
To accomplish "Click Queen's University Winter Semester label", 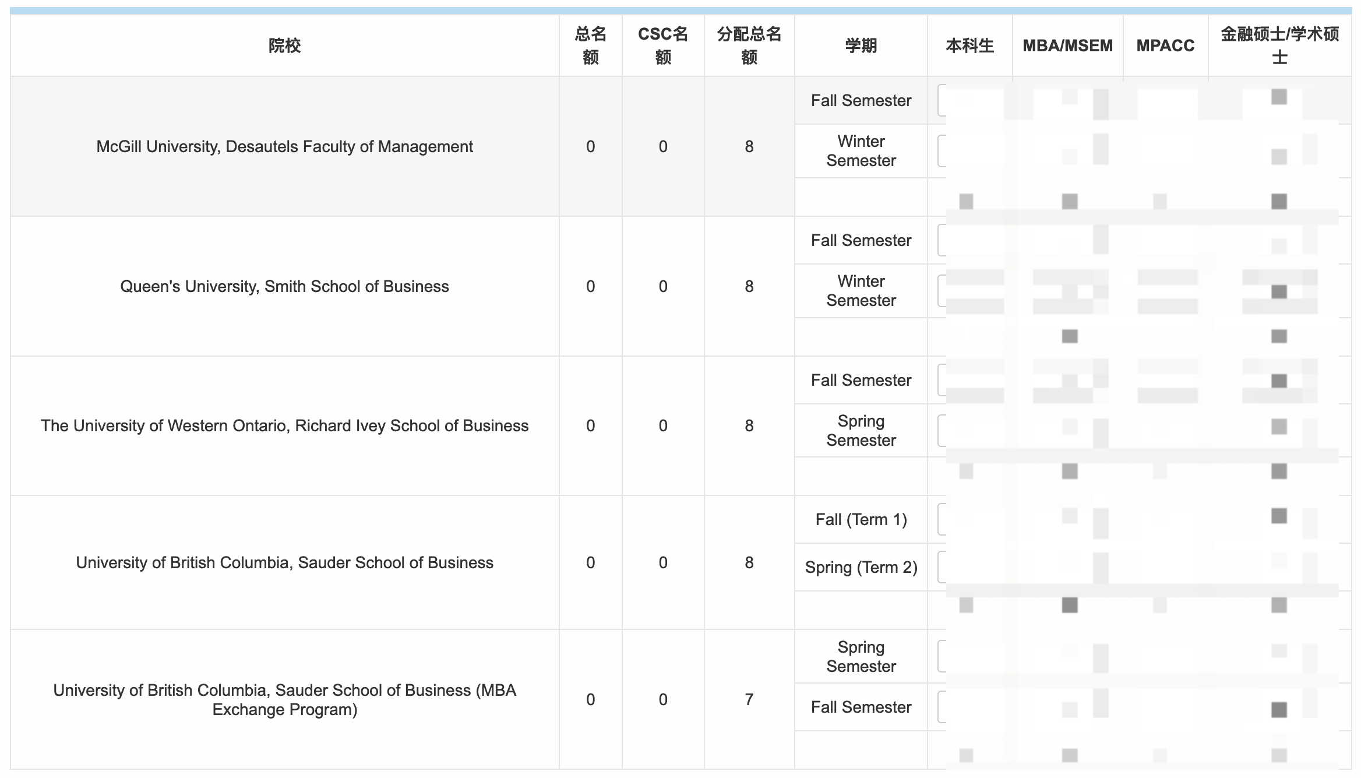I will click(x=861, y=290).
